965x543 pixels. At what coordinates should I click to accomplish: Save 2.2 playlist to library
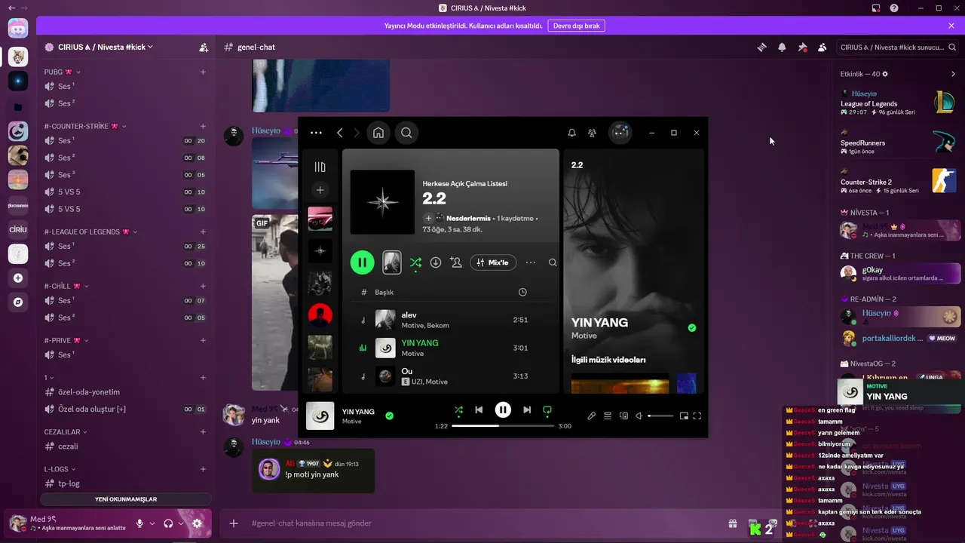[x=428, y=218]
